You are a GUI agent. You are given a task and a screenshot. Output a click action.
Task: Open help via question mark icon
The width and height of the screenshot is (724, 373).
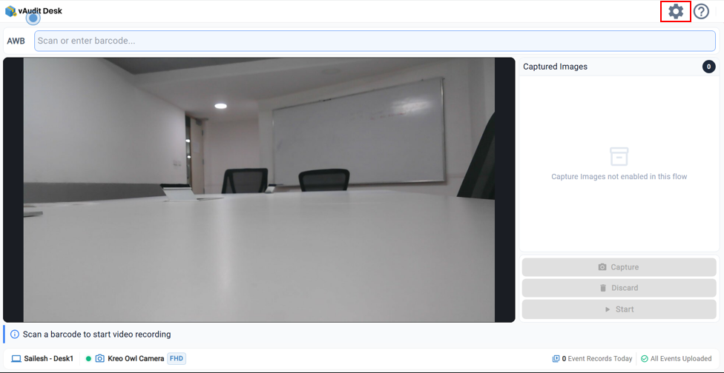(701, 12)
